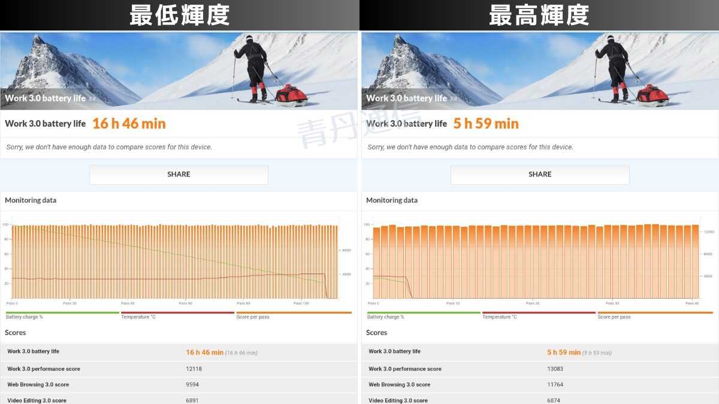Click orange Score per pass legend in 最低輝度 chart
This screenshot has height=404, width=719.
point(253,317)
